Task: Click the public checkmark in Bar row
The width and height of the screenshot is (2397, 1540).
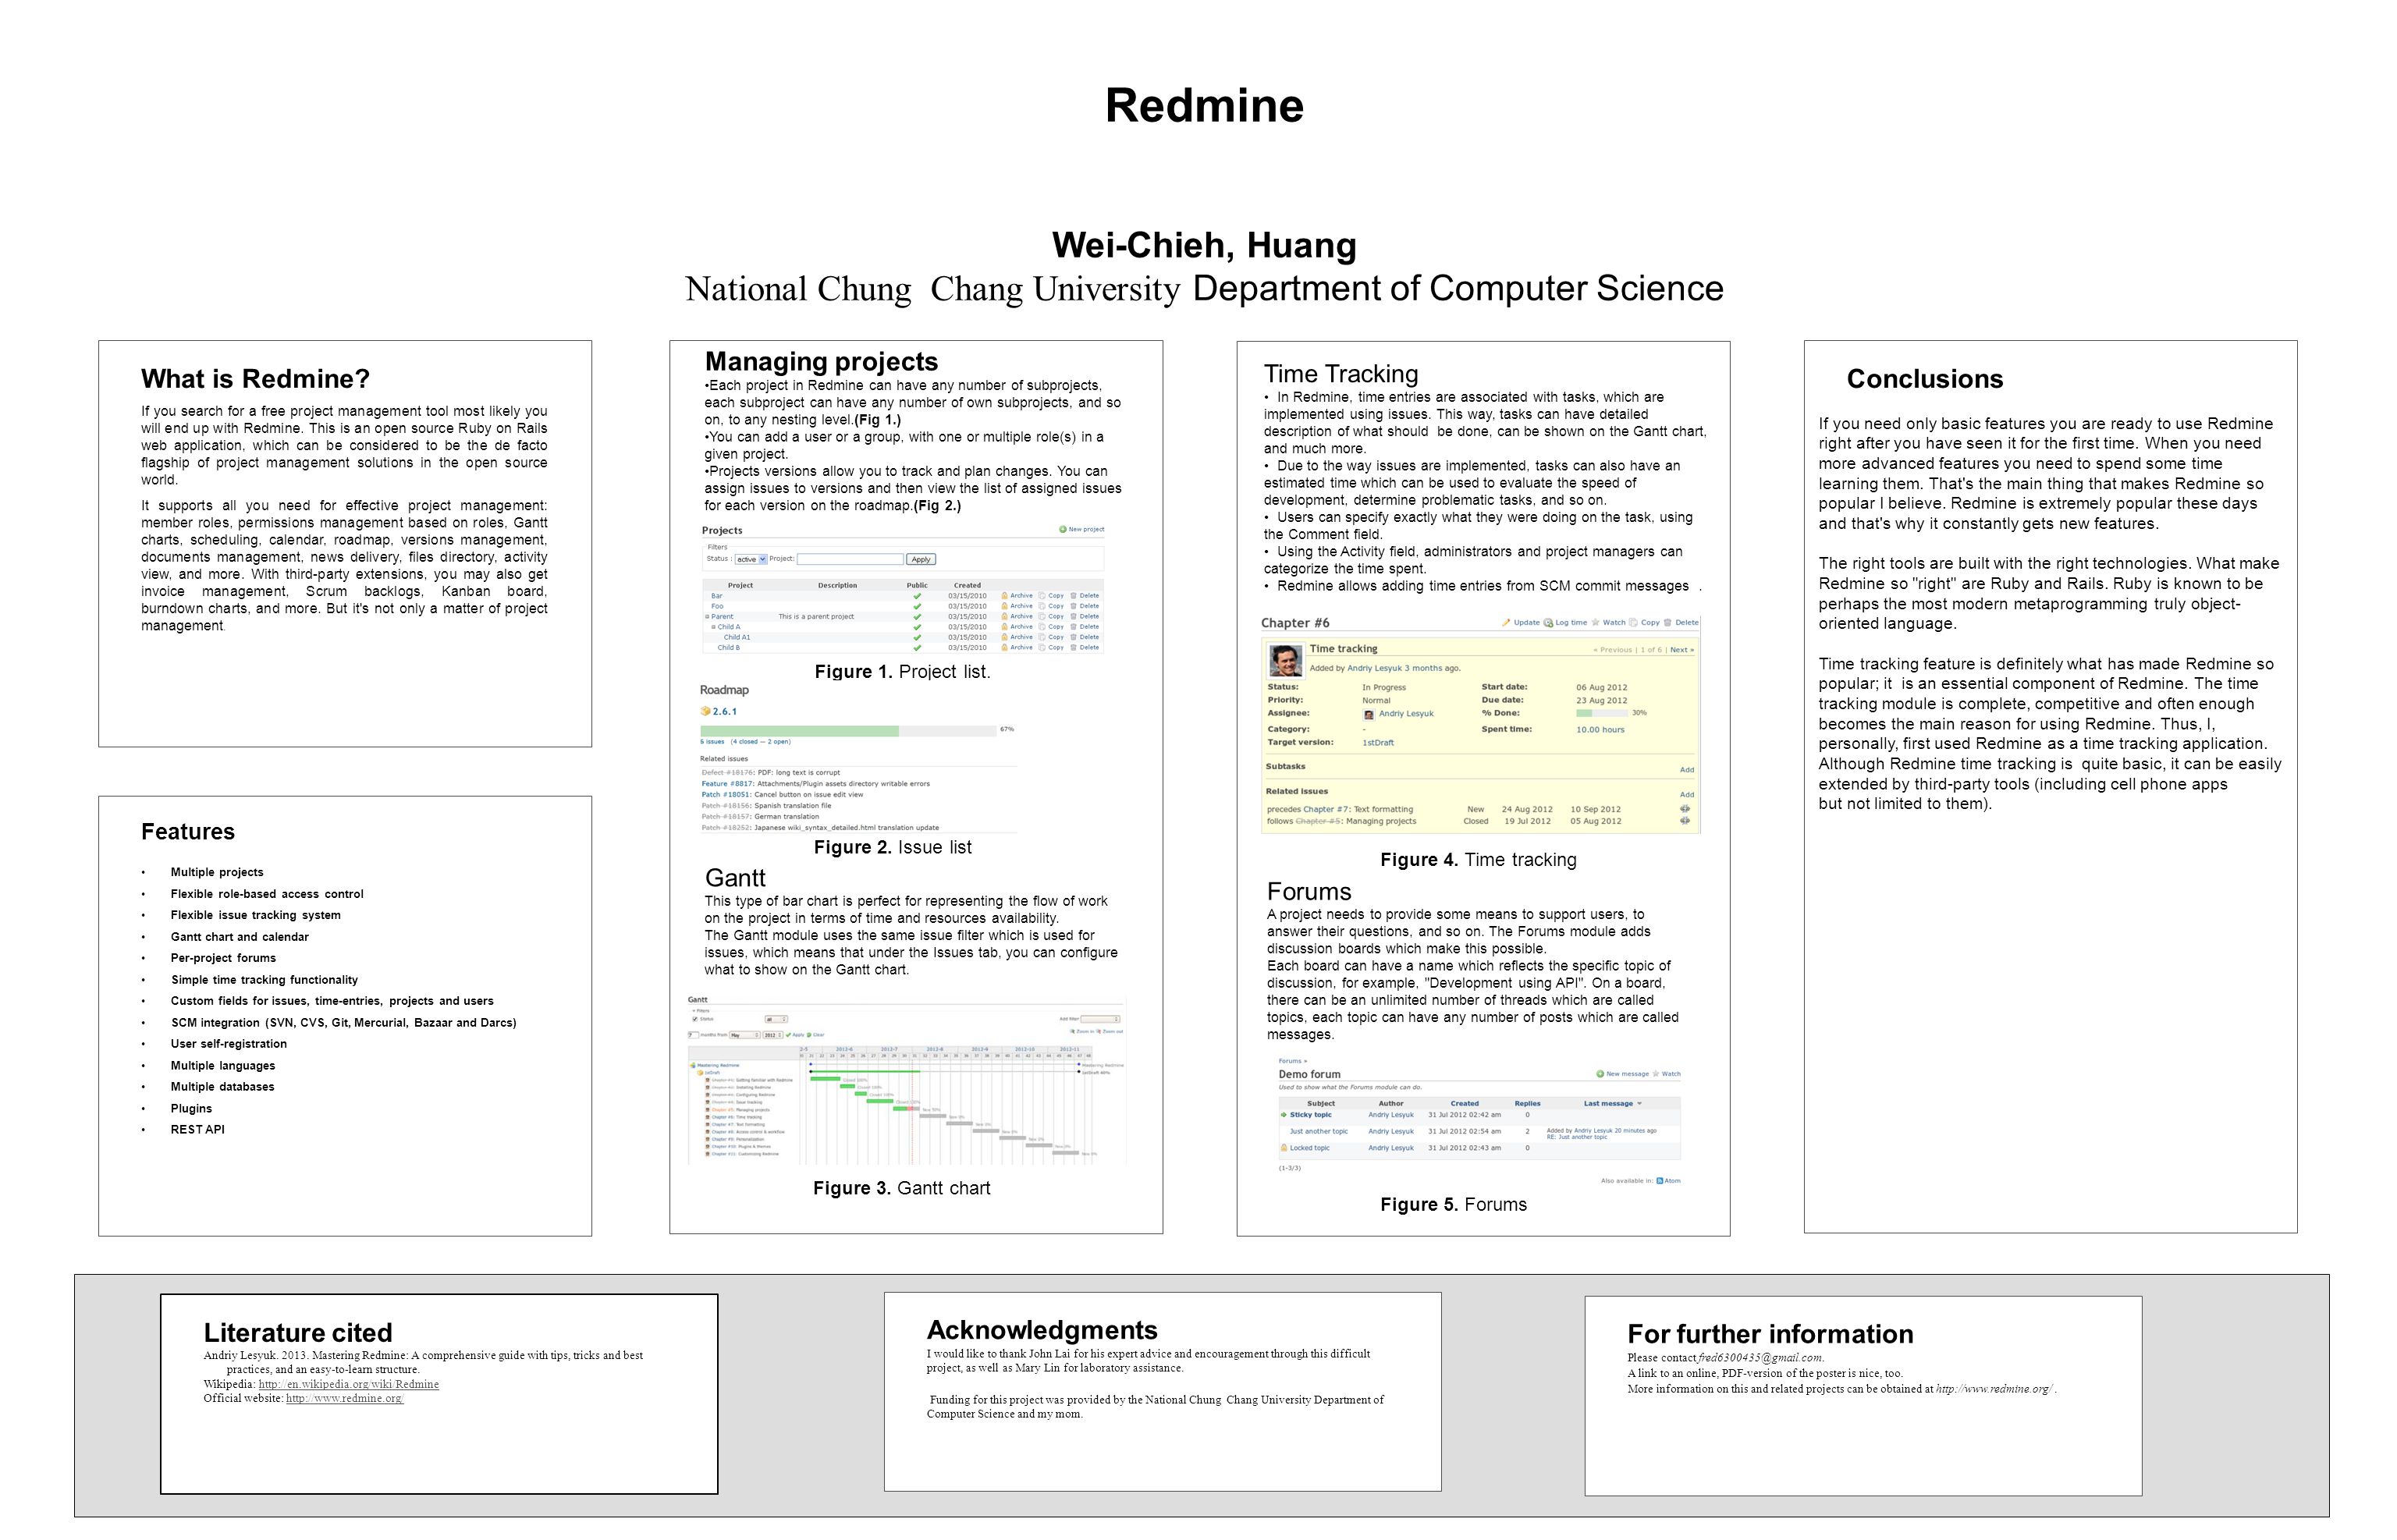Action: pos(917,596)
